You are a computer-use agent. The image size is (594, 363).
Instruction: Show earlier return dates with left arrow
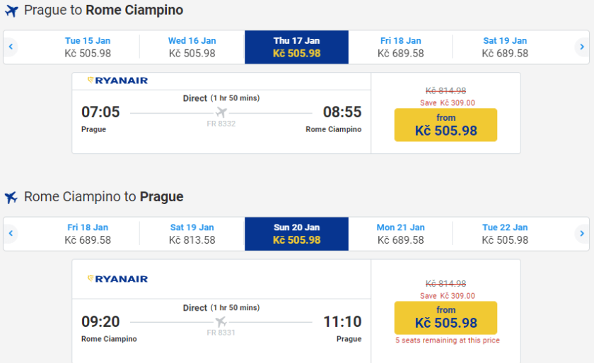(x=11, y=234)
